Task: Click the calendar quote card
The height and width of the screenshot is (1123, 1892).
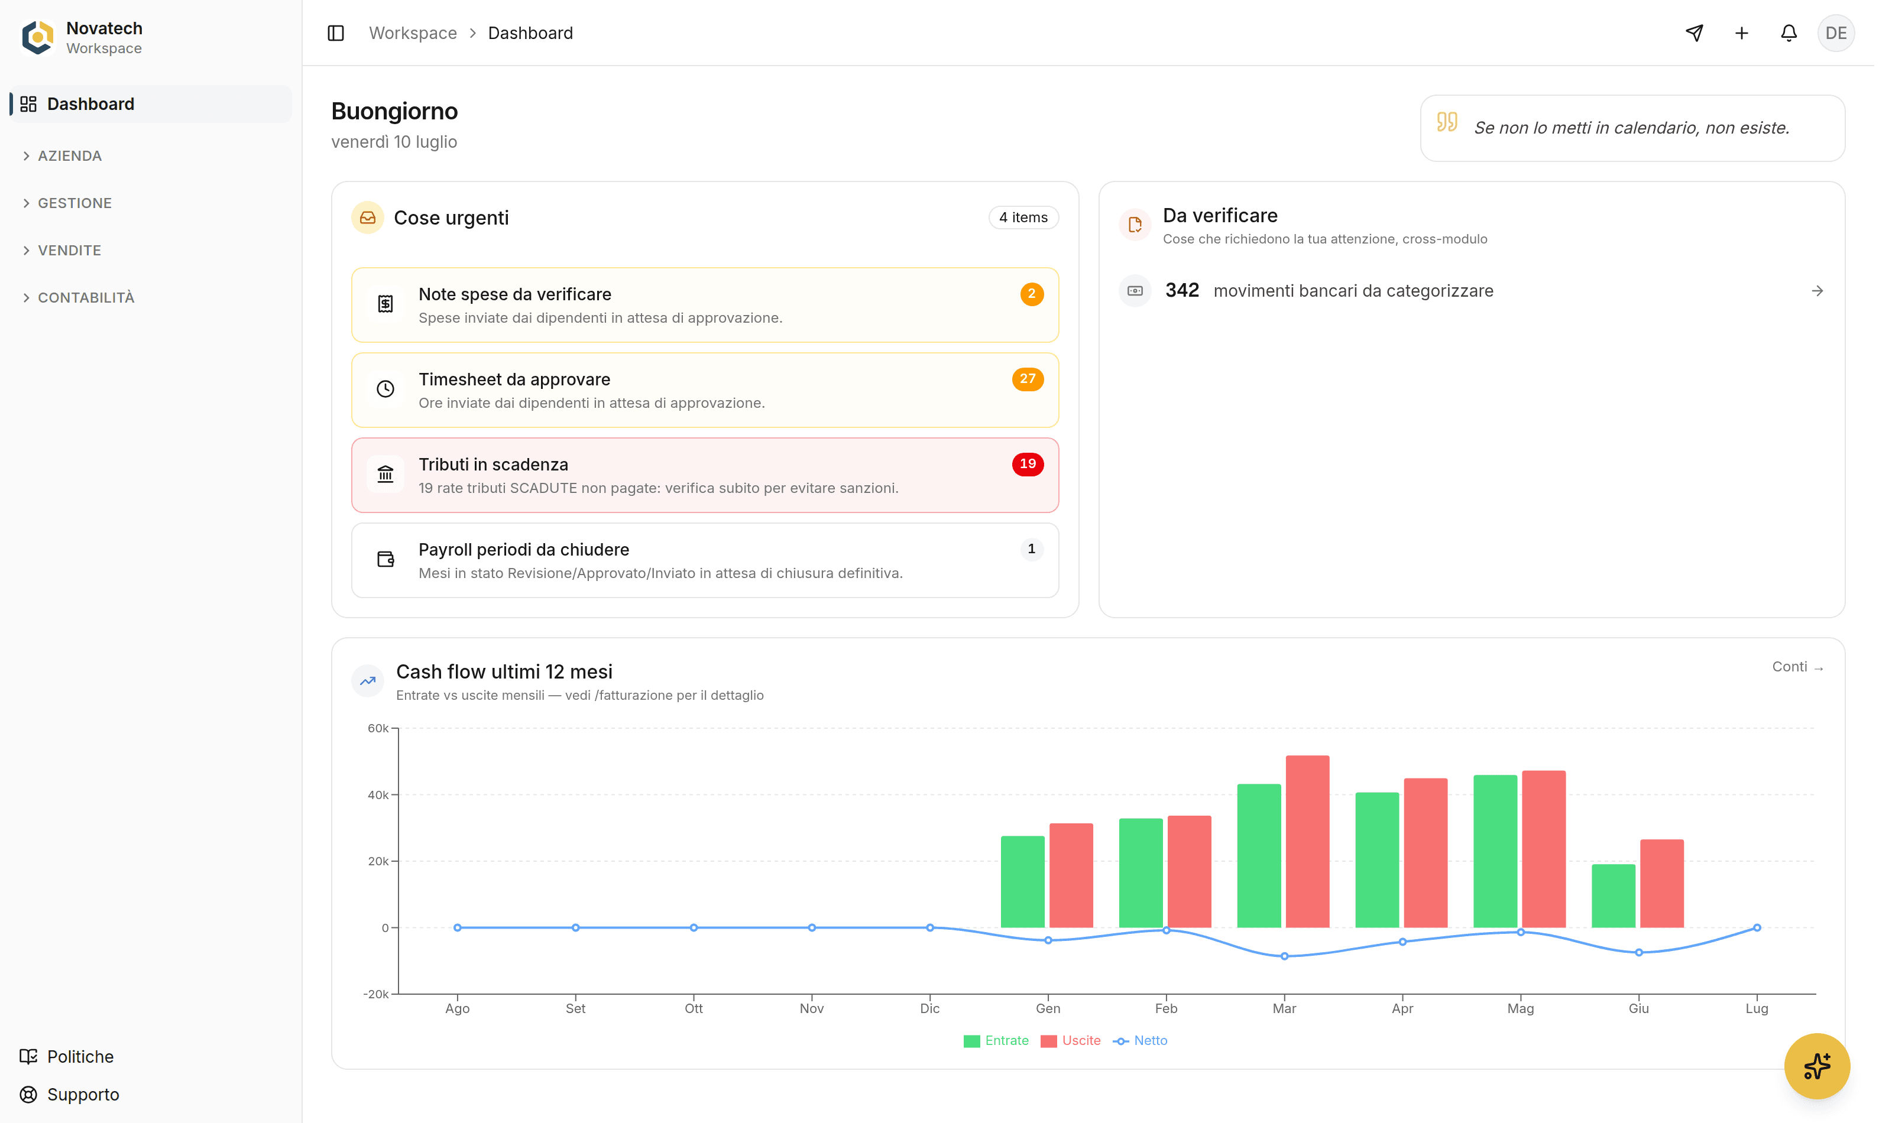Action: [1632, 128]
